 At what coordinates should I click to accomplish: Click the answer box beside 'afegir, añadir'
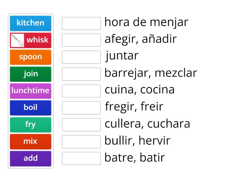[x=81, y=40]
